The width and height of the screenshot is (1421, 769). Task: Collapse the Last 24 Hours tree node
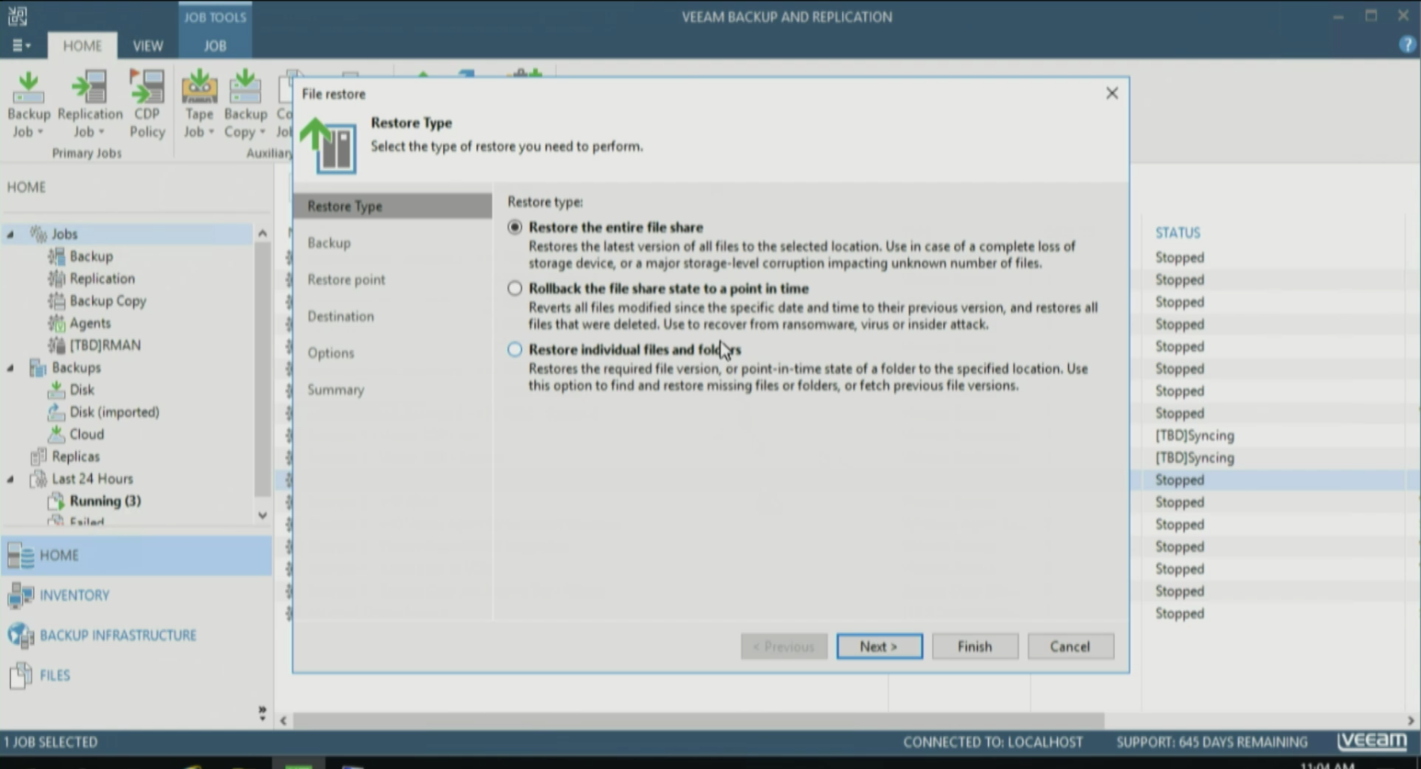(11, 479)
